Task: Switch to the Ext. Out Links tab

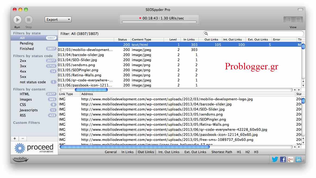Action: pyautogui.click(x=195, y=152)
